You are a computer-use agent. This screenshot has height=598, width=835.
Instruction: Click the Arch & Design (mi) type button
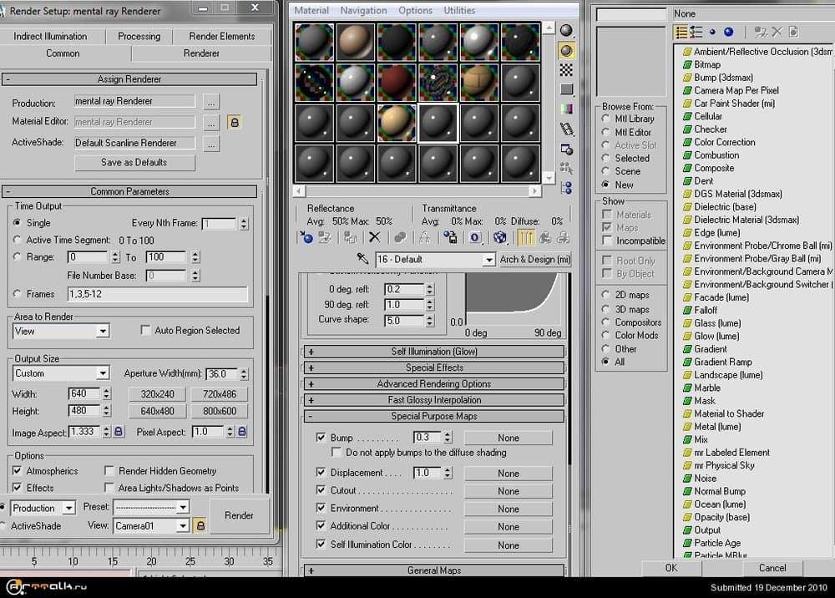(534, 260)
